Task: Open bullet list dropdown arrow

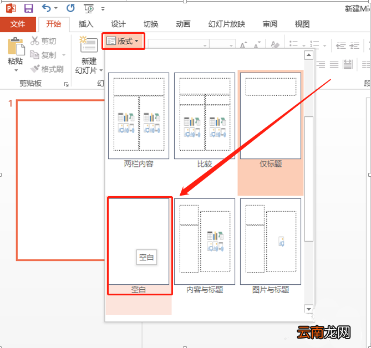Action: coord(304,45)
